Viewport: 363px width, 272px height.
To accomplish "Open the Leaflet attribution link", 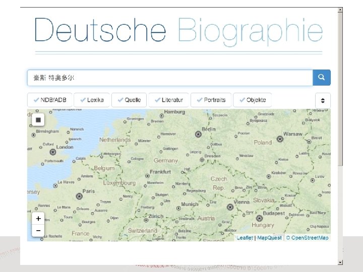I will coord(245,238).
